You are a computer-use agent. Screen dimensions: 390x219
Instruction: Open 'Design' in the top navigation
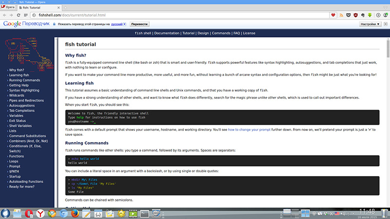click(203, 33)
